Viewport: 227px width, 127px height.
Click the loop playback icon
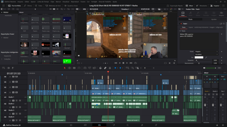tap(136, 63)
